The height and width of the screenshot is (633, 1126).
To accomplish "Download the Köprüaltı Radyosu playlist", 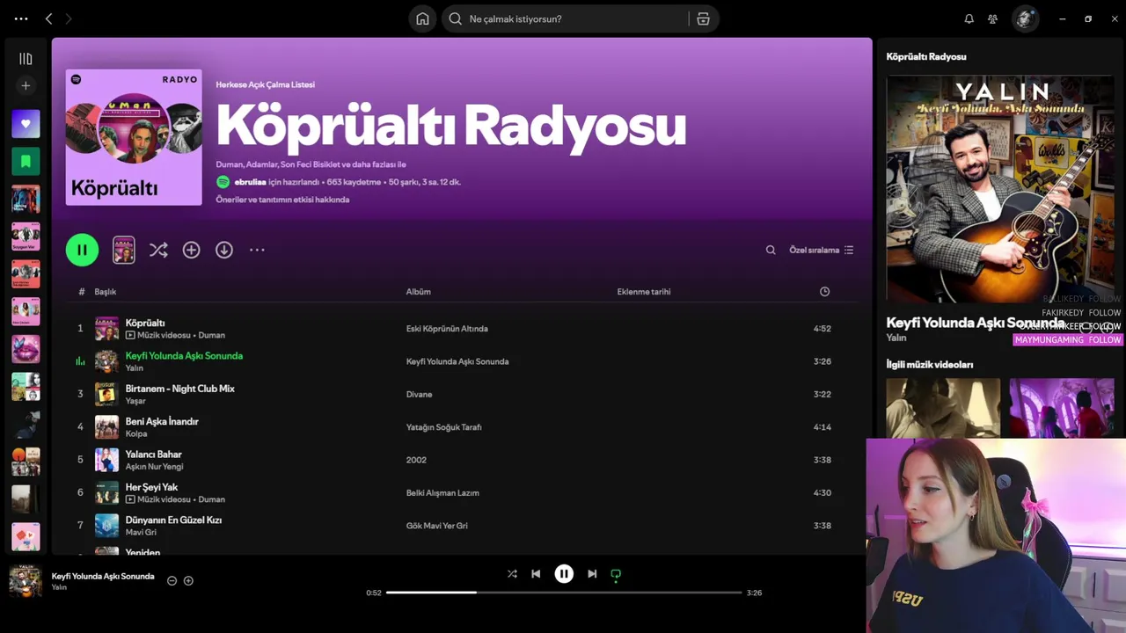I will (x=224, y=250).
